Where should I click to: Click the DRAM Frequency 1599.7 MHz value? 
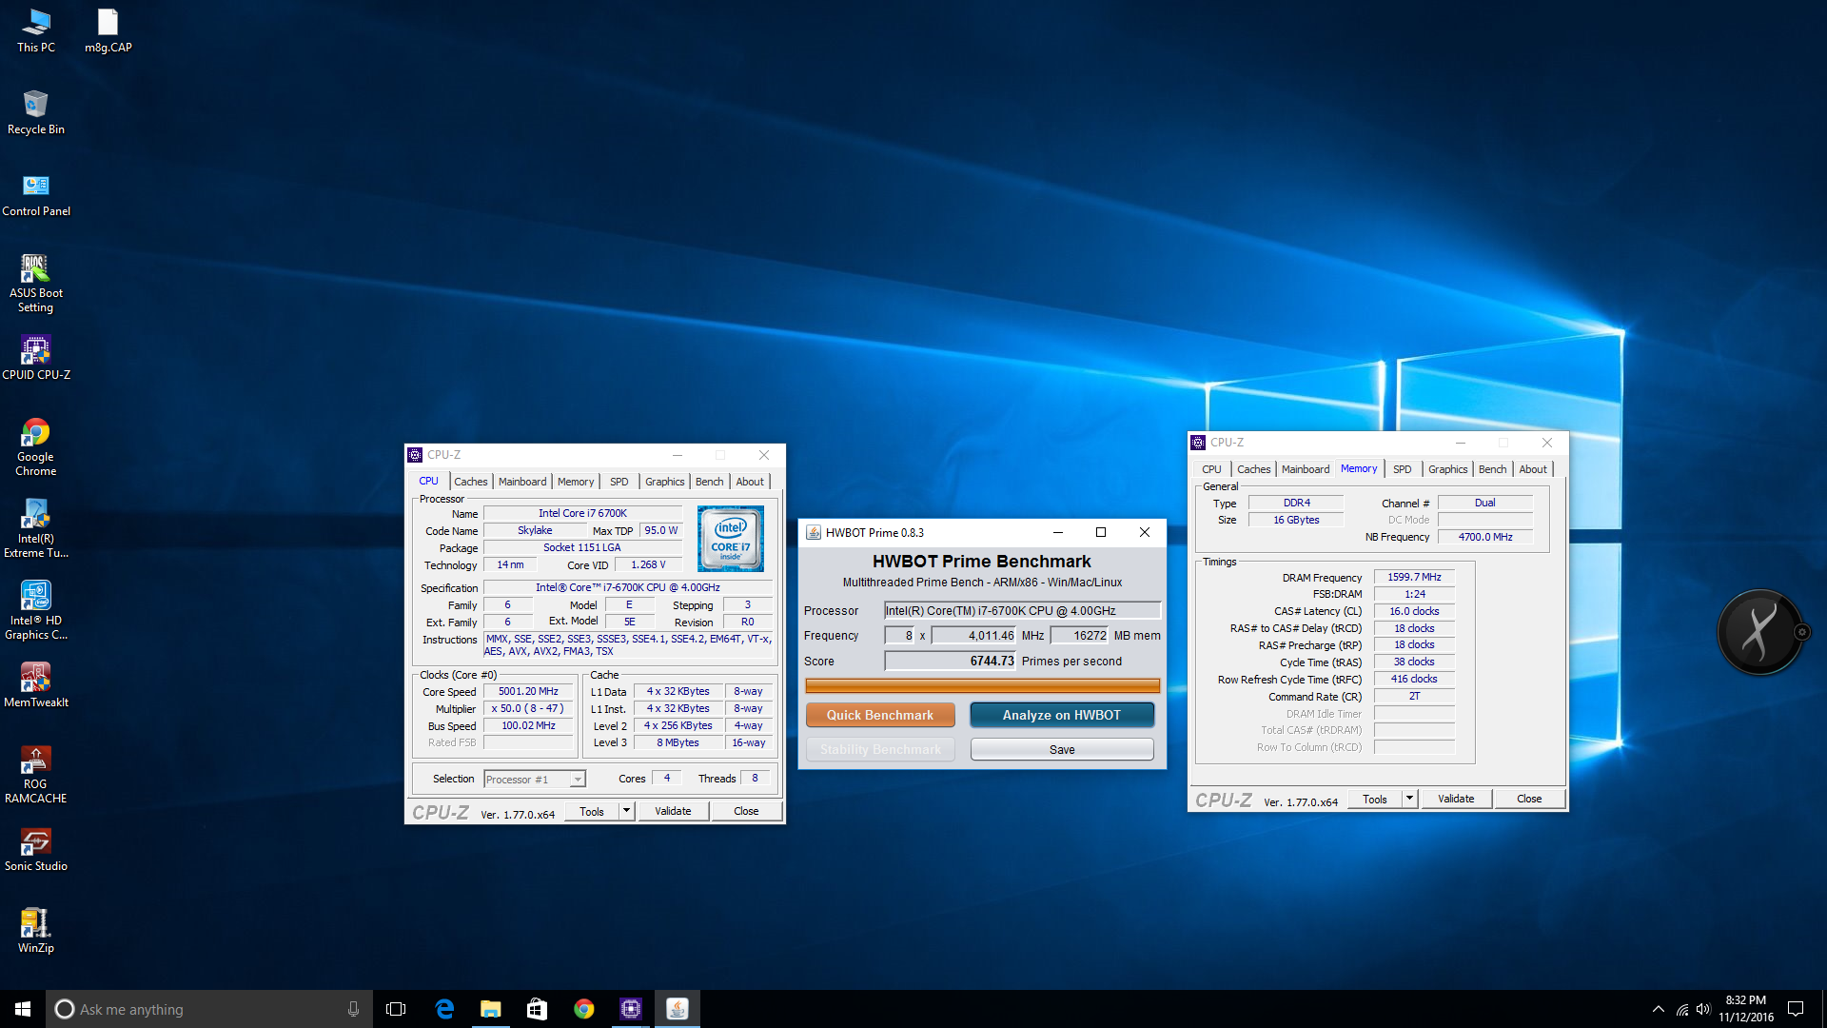click(1414, 577)
